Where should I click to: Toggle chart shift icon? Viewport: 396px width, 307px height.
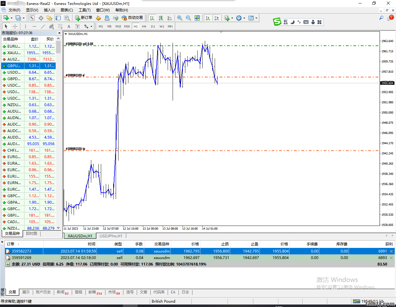click(217, 18)
